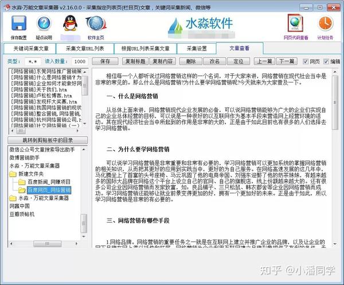Viewport: 344px width, 285px height.
Task: Click the 改名 button
Action: 214,61
